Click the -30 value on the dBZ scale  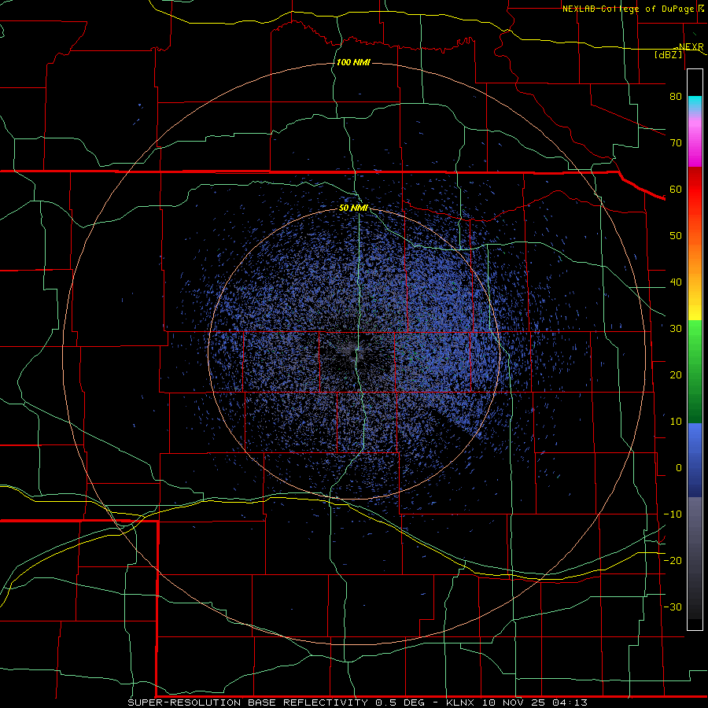pos(673,607)
